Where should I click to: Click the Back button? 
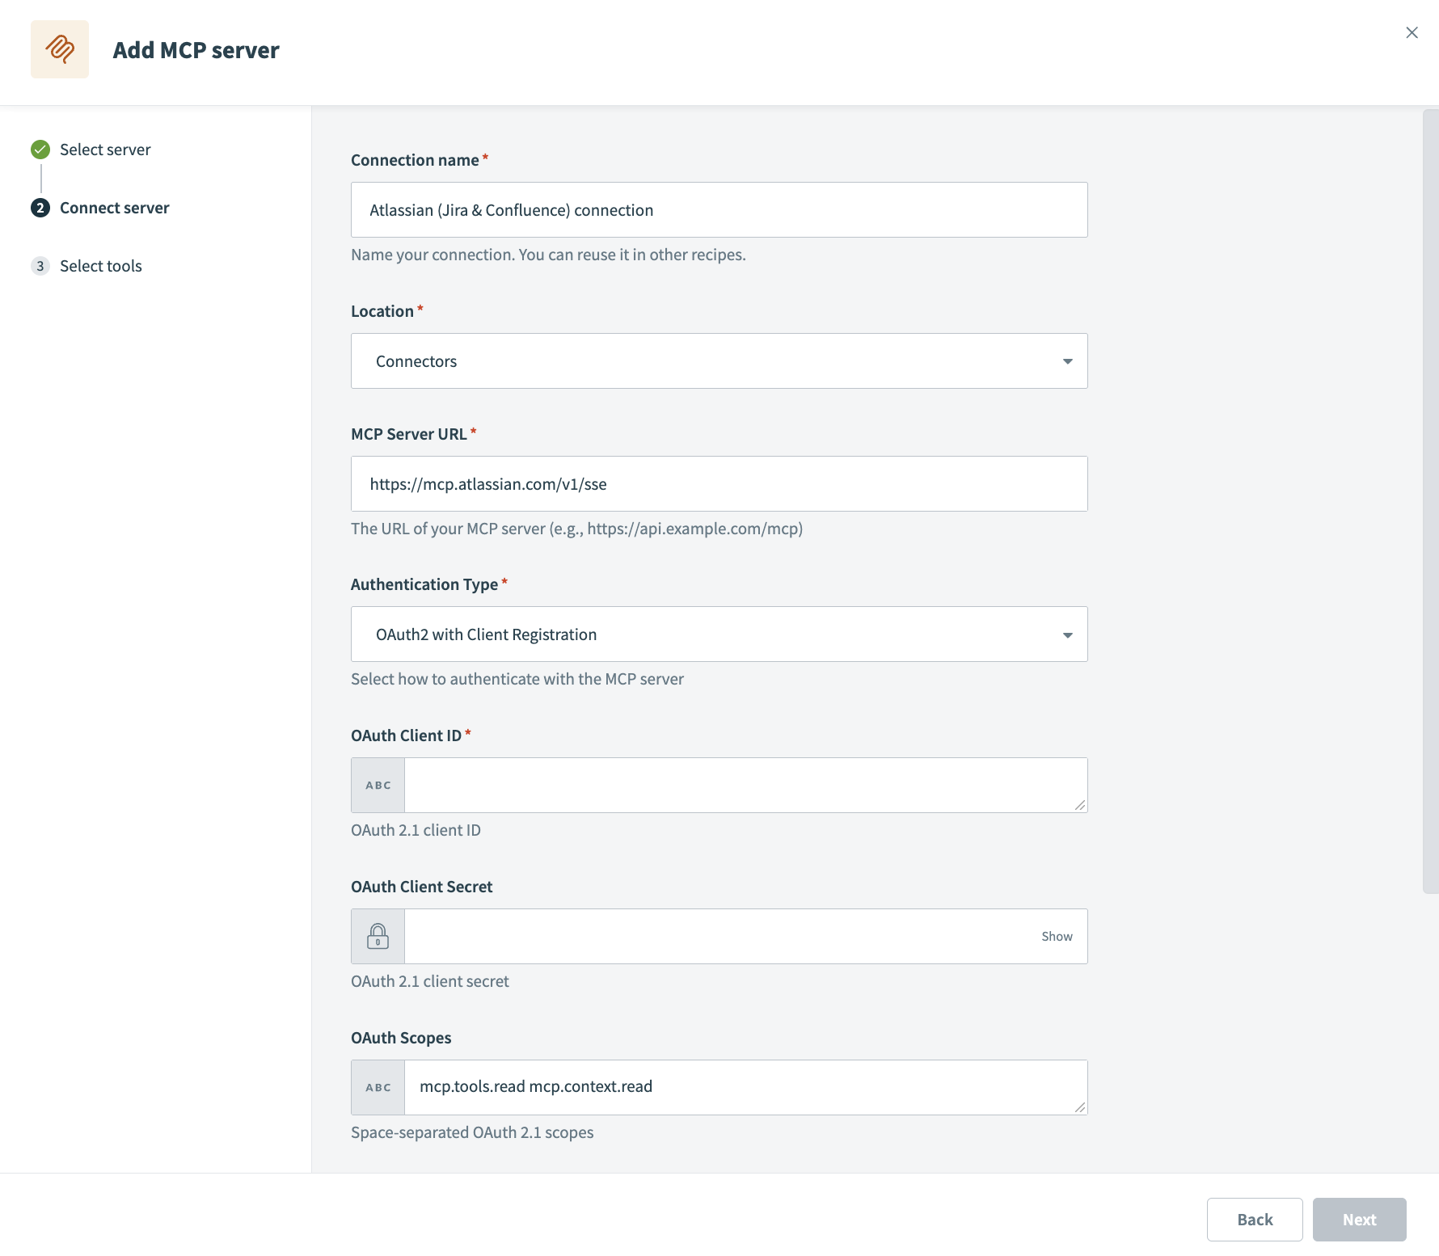click(1254, 1219)
